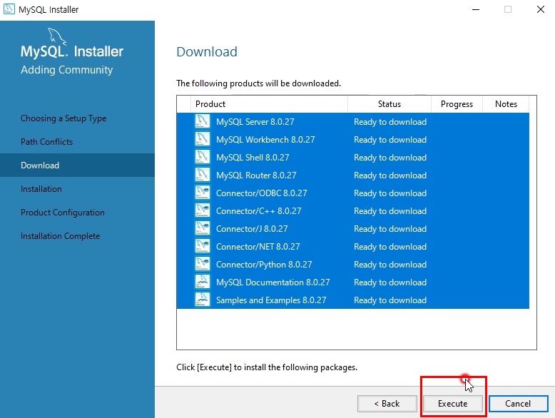Click the MySQL Workbench 8.0.27 product icon
This screenshot has width=555, height=418.
pyautogui.click(x=203, y=139)
